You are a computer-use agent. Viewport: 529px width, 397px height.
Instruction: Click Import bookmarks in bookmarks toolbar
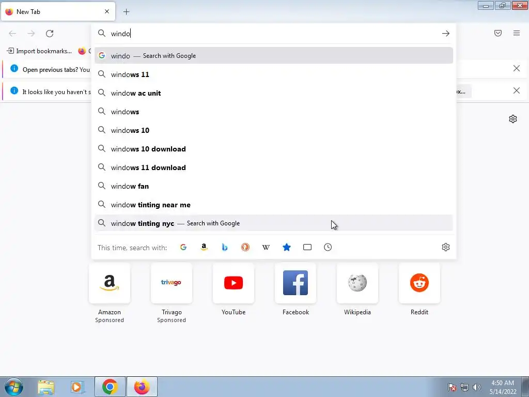coord(39,51)
